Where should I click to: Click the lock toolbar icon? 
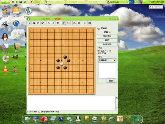79,23
